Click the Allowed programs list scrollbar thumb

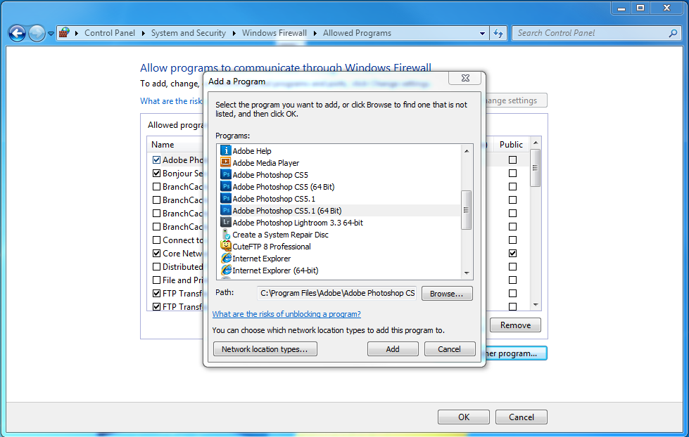pos(535,168)
